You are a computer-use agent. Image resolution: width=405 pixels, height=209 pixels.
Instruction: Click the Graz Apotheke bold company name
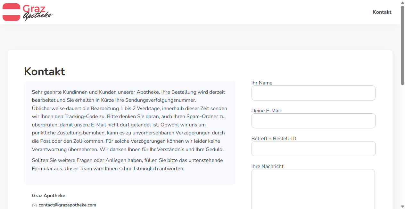[49, 196]
